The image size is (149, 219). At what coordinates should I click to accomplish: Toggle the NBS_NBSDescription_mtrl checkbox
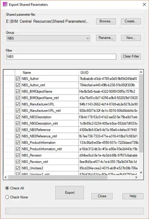(x=18, y=124)
